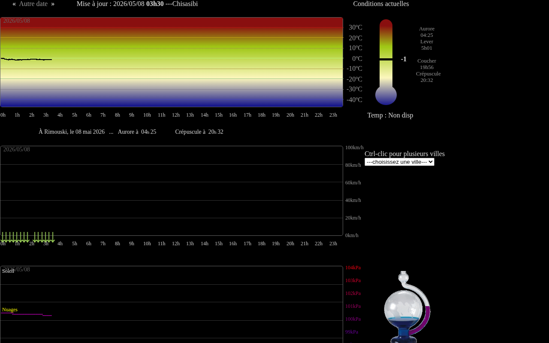Open the Autre date link

tap(33, 4)
